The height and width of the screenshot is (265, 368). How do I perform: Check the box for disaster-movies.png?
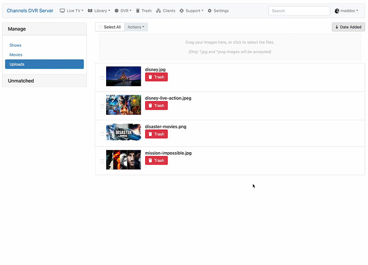(102, 134)
